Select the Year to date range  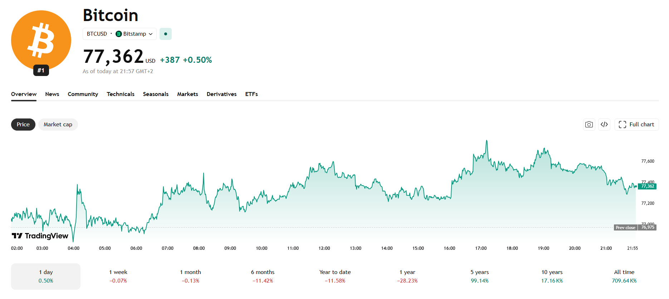(x=335, y=277)
